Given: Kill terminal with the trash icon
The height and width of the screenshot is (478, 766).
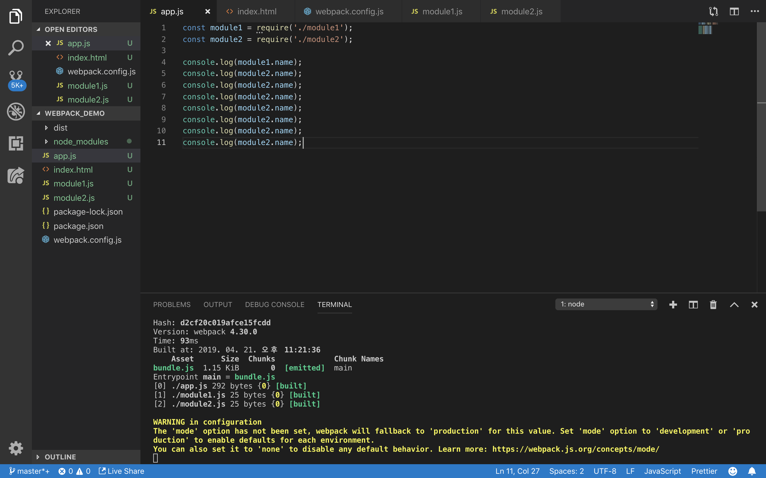Looking at the screenshot, I should pos(713,304).
